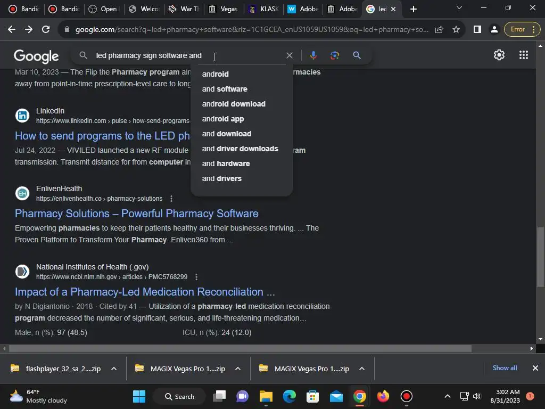Launch Microsoft Edge from taskbar
Image resolution: width=545 pixels, height=409 pixels.
tap(289, 396)
